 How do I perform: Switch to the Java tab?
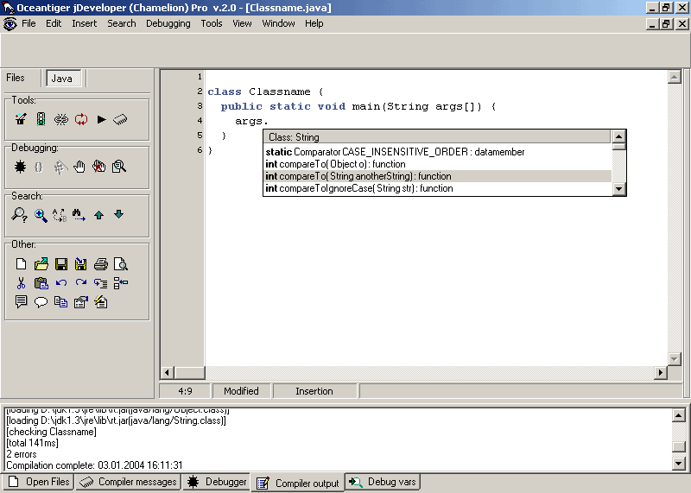(x=62, y=79)
